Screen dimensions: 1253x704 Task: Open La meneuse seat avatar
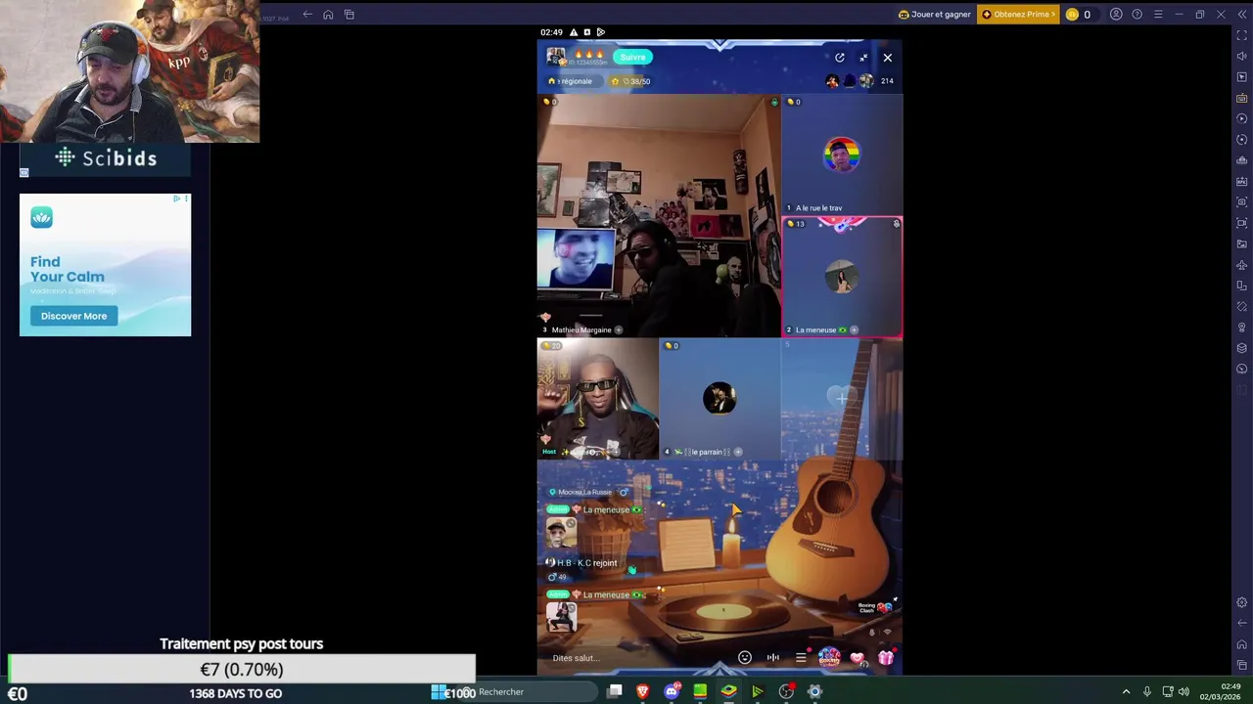[842, 279]
